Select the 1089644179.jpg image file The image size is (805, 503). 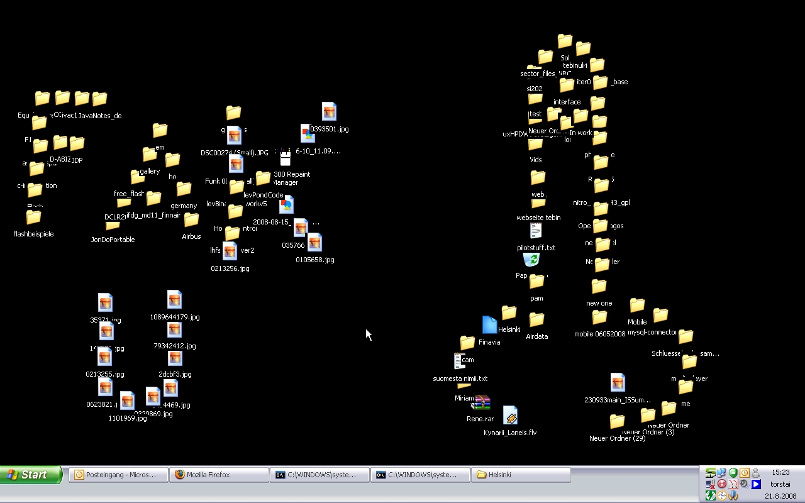(174, 300)
